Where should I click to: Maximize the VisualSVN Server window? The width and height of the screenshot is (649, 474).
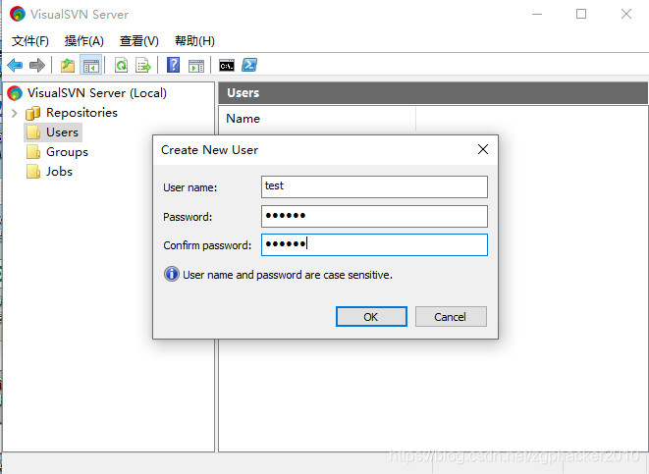pyautogui.click(x=581, y=14)
